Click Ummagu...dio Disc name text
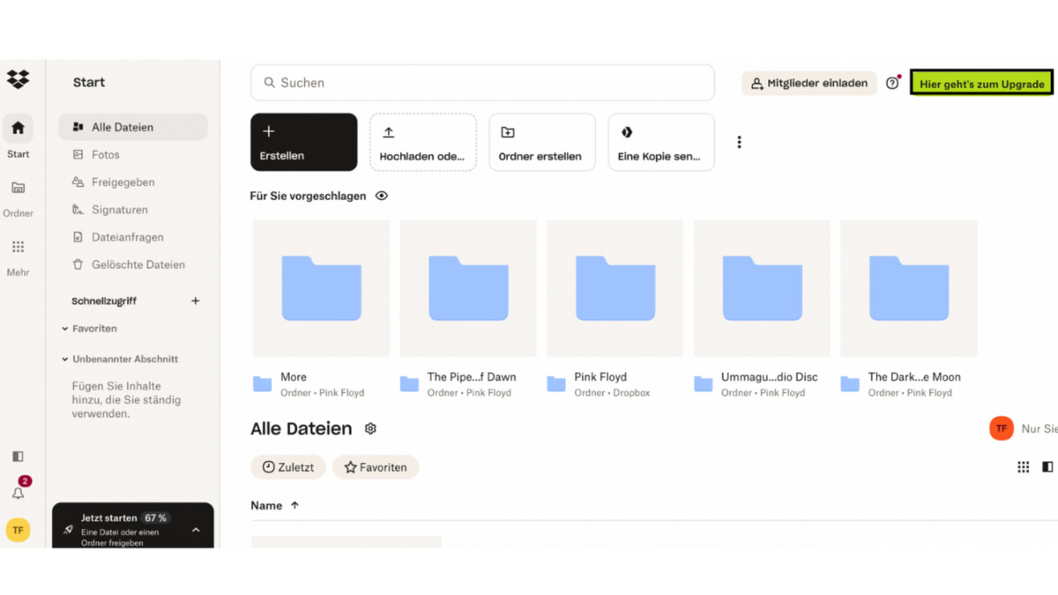This screenshot has height=595, width=1058. tap(770, 376)
